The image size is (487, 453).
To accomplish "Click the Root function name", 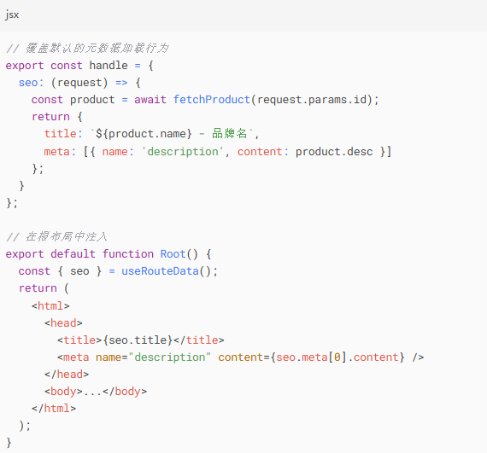I will pyautogui.click(x=173, y=254).
